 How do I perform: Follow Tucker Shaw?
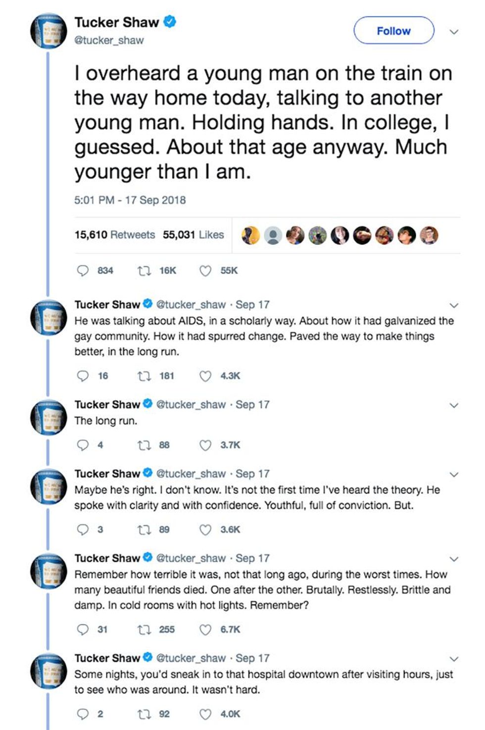tap(393, 31)
